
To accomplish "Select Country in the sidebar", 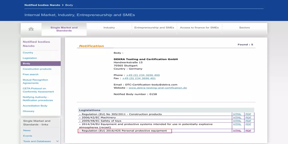I will 28,53.
